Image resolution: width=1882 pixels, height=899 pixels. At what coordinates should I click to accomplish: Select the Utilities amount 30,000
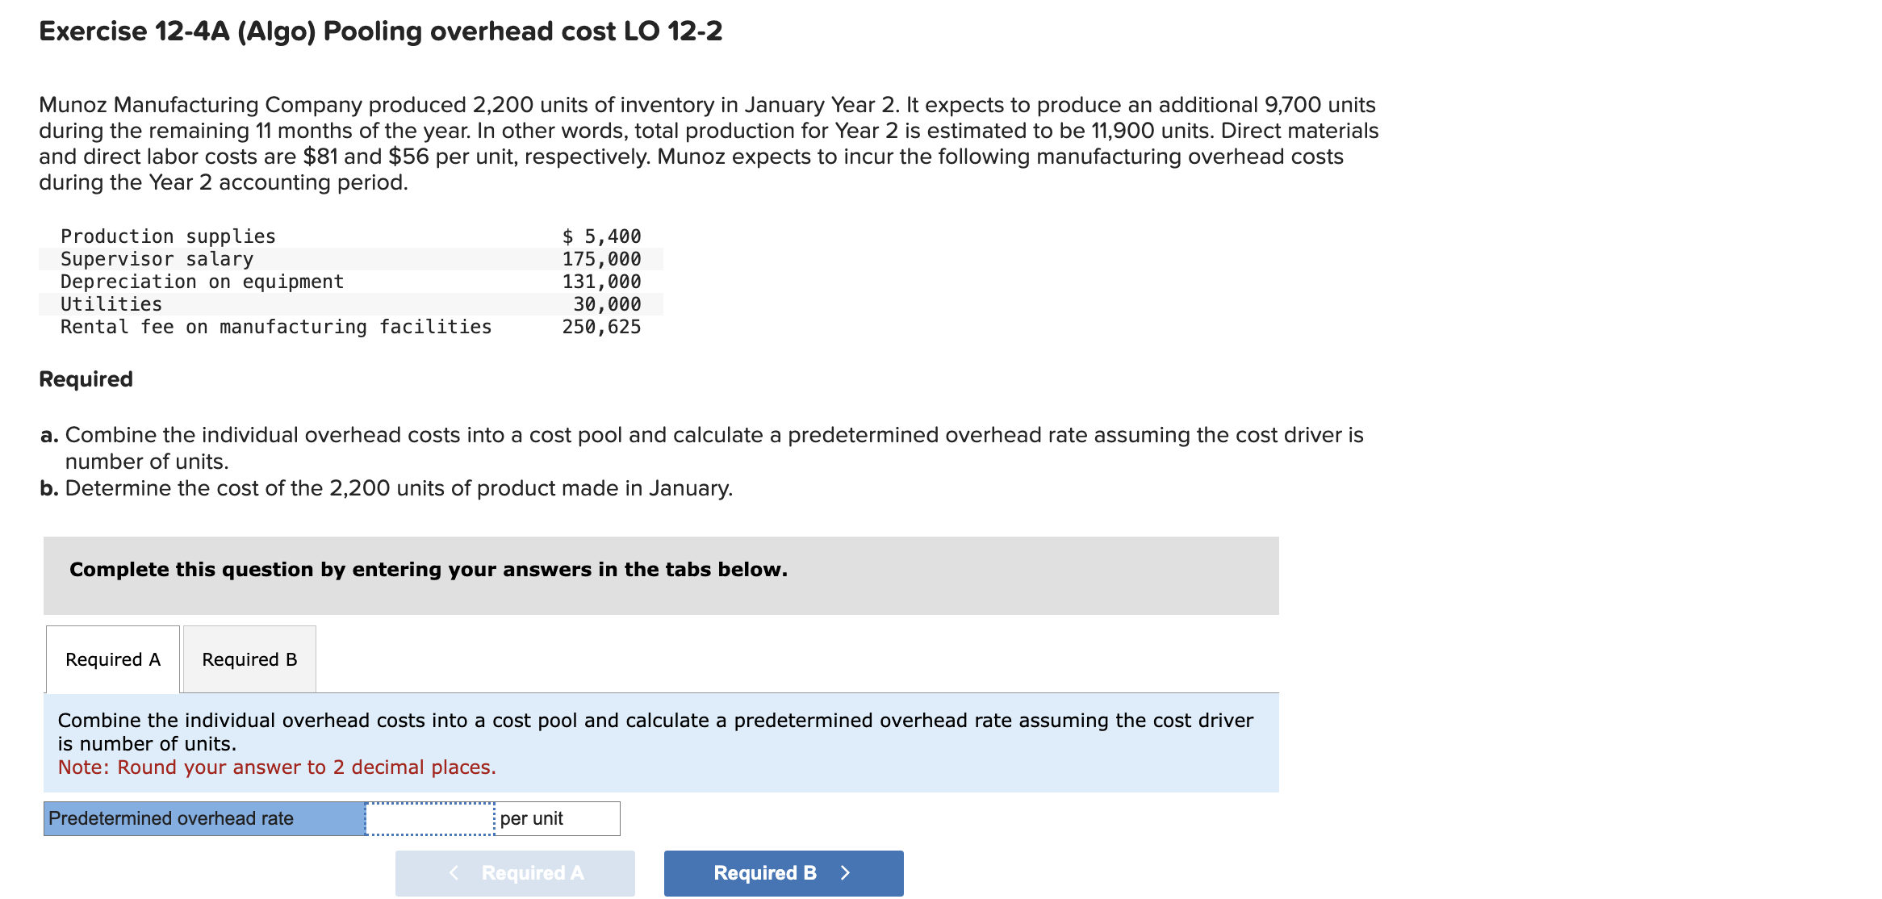[600, 303]
